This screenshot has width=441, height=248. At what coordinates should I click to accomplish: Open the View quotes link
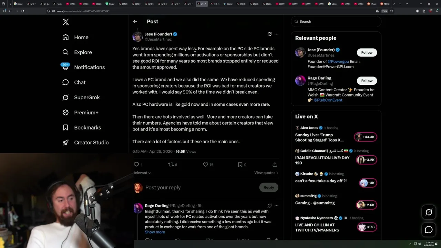(266, 173)
